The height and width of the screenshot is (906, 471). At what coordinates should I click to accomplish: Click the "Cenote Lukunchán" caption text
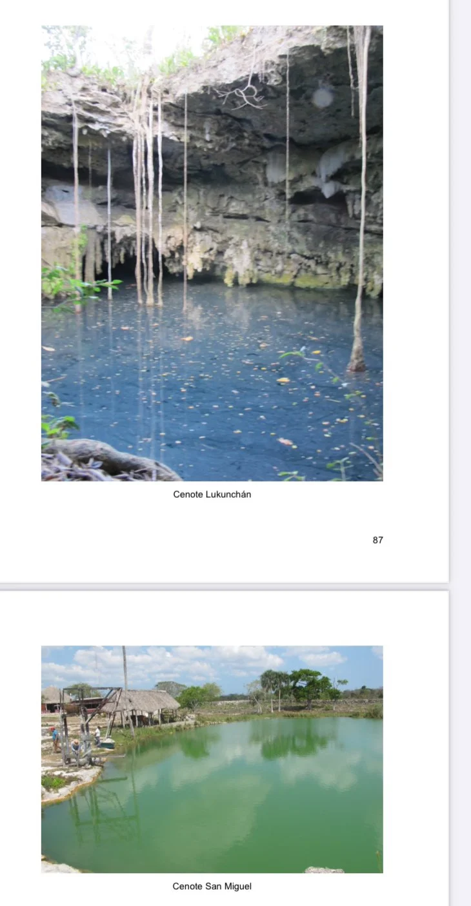pos(212,495)
